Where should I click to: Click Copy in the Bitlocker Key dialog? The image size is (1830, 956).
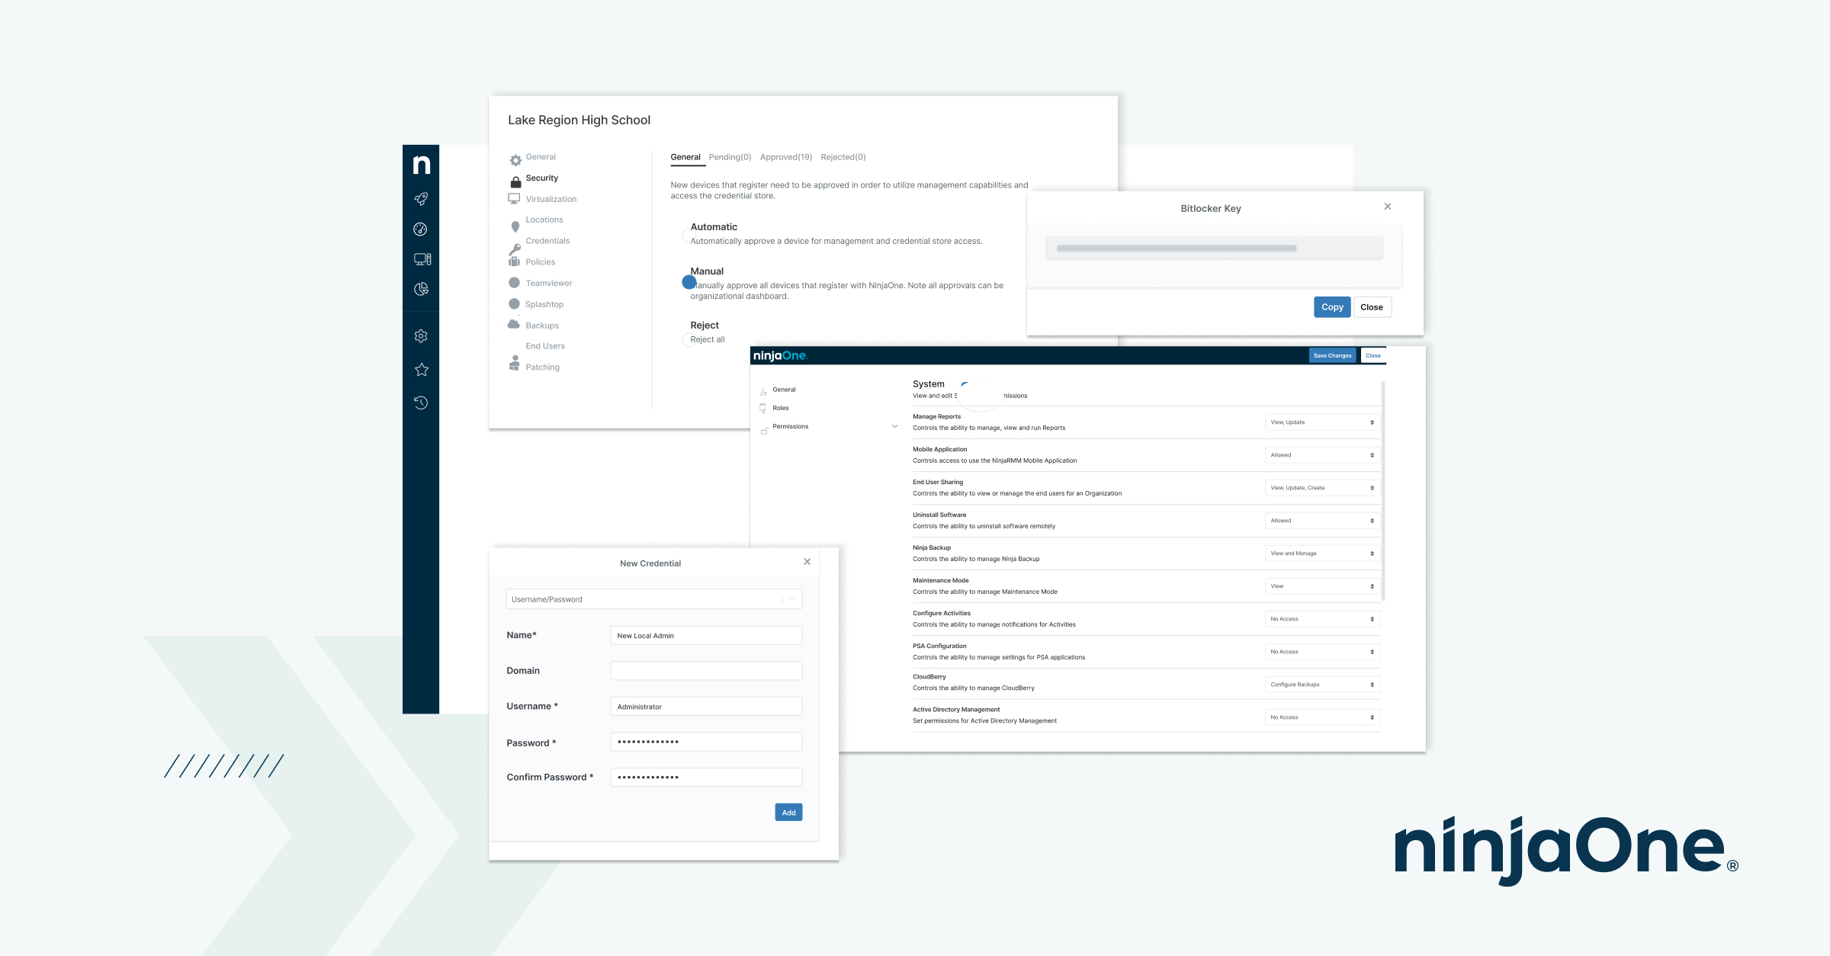1332,307
